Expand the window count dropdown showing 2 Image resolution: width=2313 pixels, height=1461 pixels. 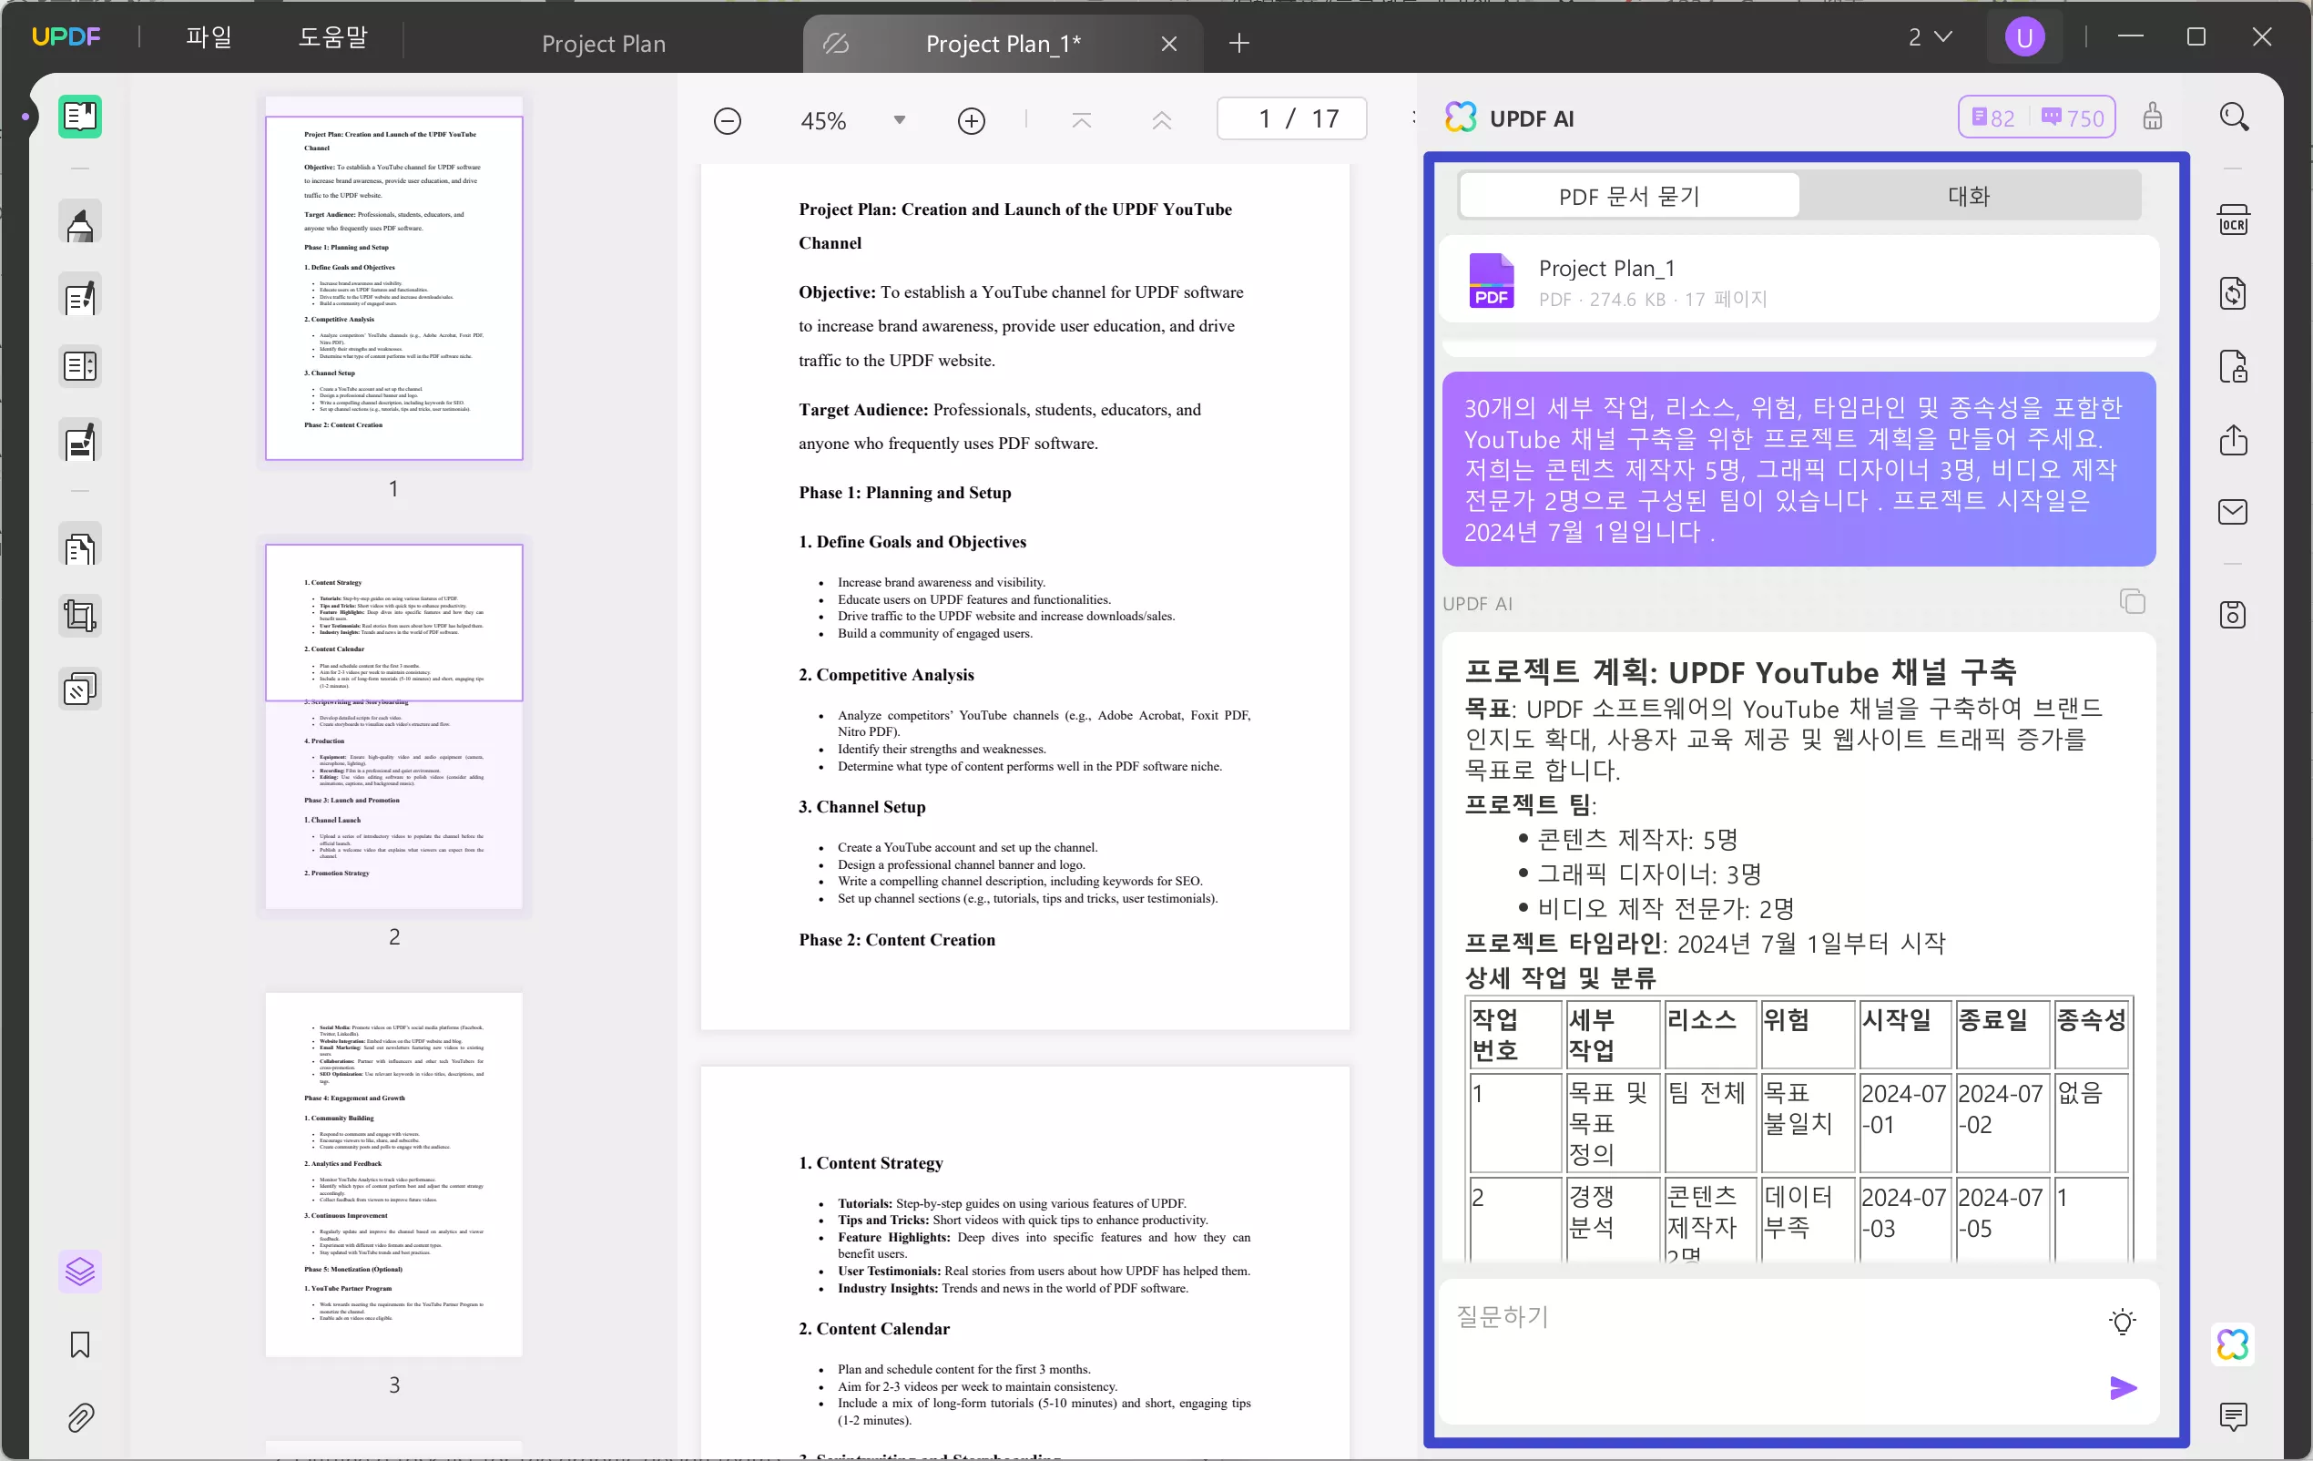pyautogui.click(x=1930, y=37)
